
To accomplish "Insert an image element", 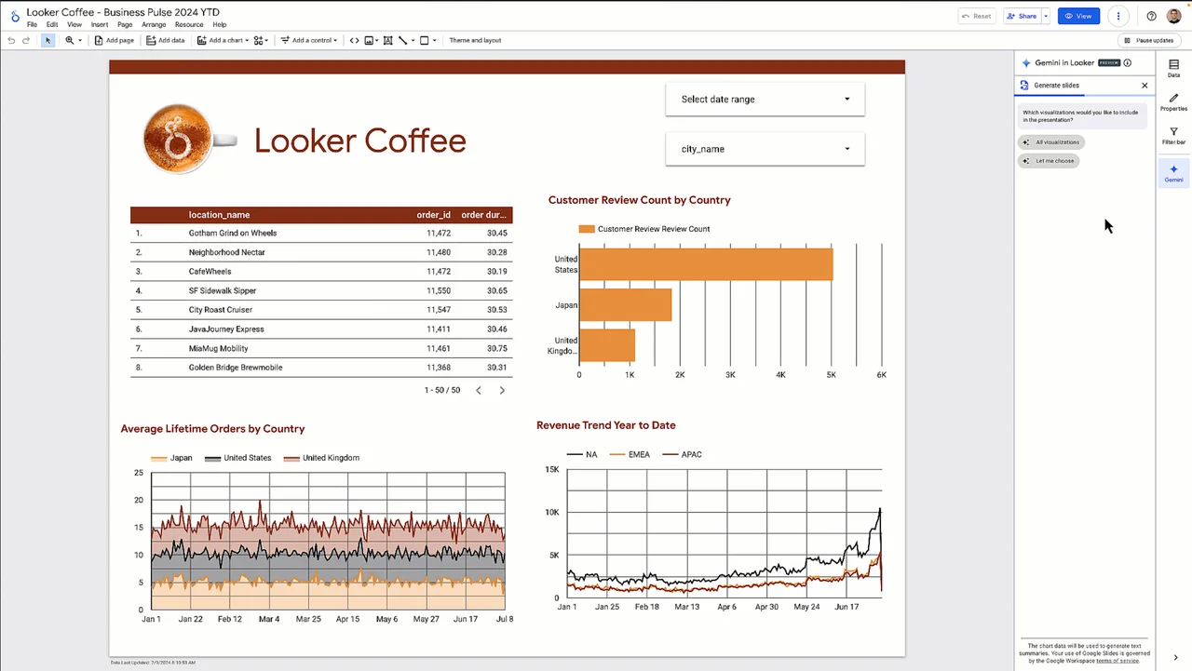I will (371, 41).
